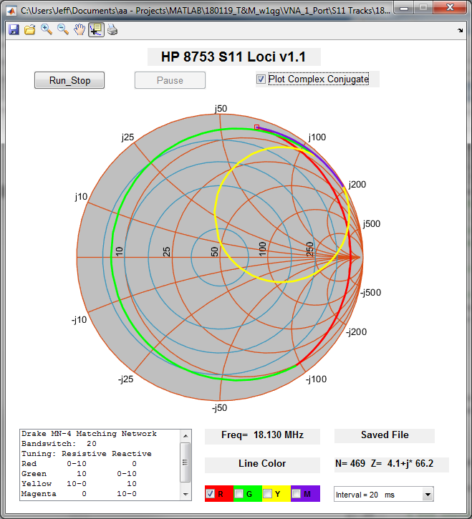
Task: Click the j200 Smith chart label
Action: [x=357, y=185]
